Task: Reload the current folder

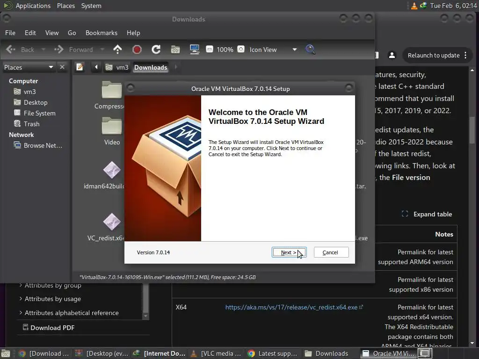Action: (x=156, y=50)
